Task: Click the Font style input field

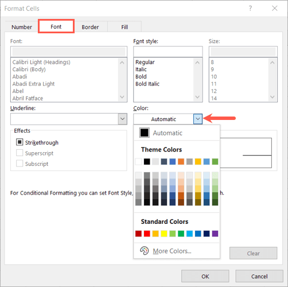Action: pos(168,52)
